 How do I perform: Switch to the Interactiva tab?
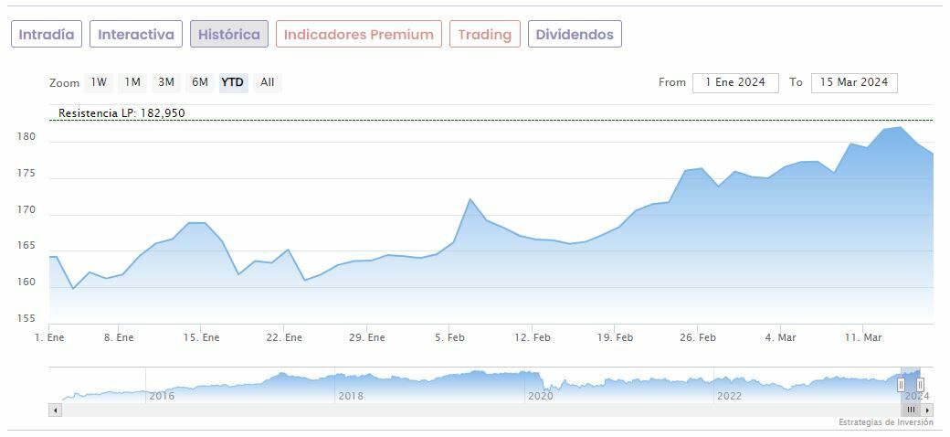coord(136,35)
